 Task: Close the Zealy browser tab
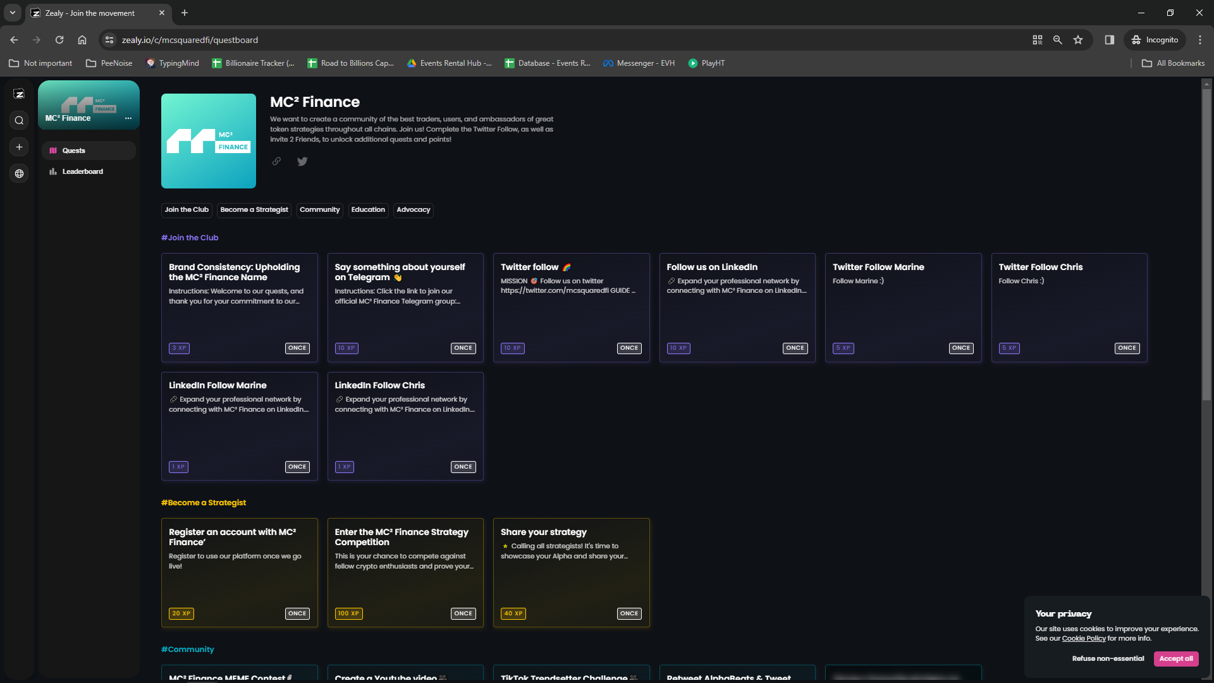point(162,13)
